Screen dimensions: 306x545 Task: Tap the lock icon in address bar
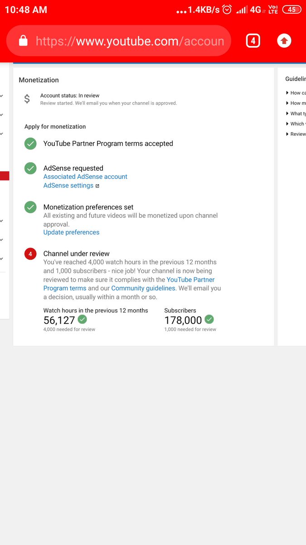click(x=23, y=41)
